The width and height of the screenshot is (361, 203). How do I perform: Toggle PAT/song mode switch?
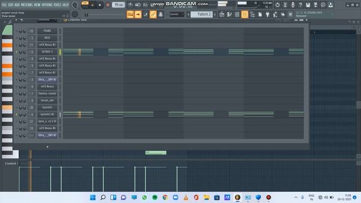click(85, 5)
